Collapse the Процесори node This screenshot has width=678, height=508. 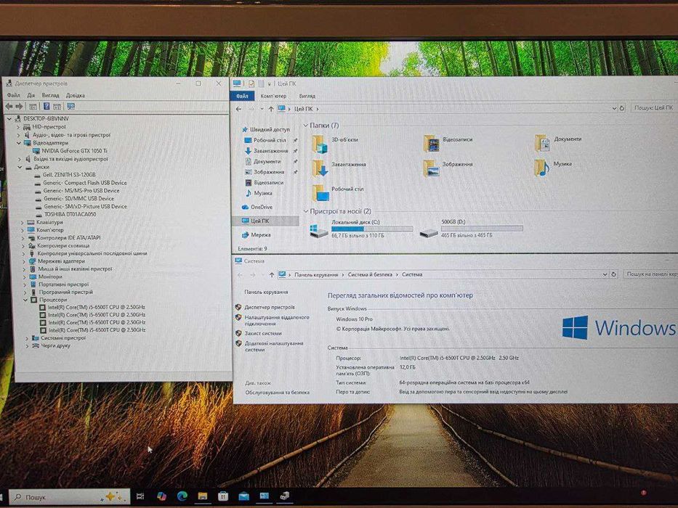coord(25,299)
